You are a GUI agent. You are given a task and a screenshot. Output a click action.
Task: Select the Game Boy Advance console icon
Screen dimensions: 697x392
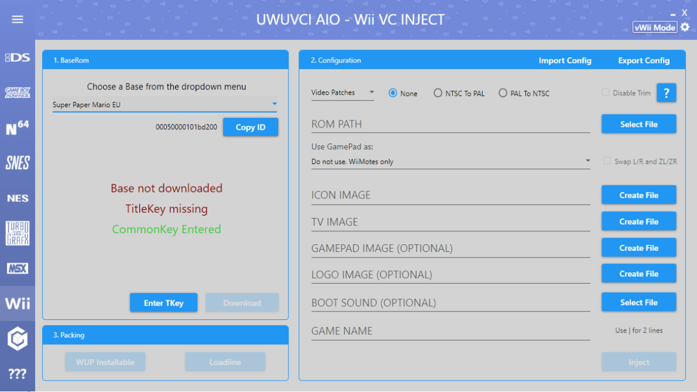coord(17,92)
